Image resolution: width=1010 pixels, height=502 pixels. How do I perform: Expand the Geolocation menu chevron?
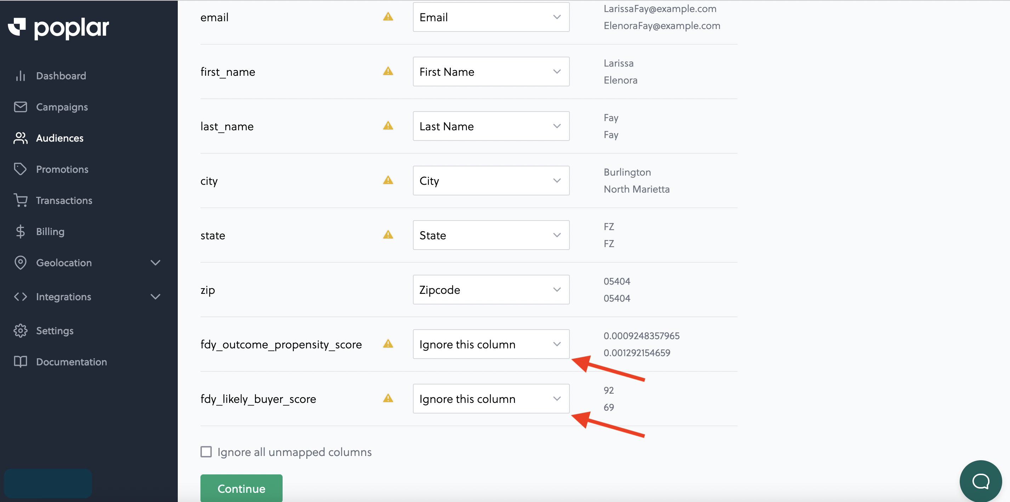coord(156,263)
